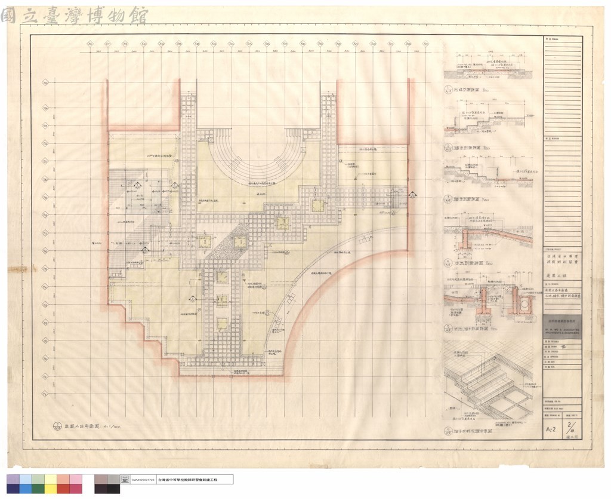Click the light pink swatch in top row

(x=76, y=479)
